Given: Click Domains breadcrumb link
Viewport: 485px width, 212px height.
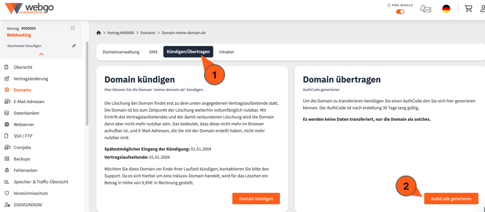Looking at the screenshot, I should [148, 33].
